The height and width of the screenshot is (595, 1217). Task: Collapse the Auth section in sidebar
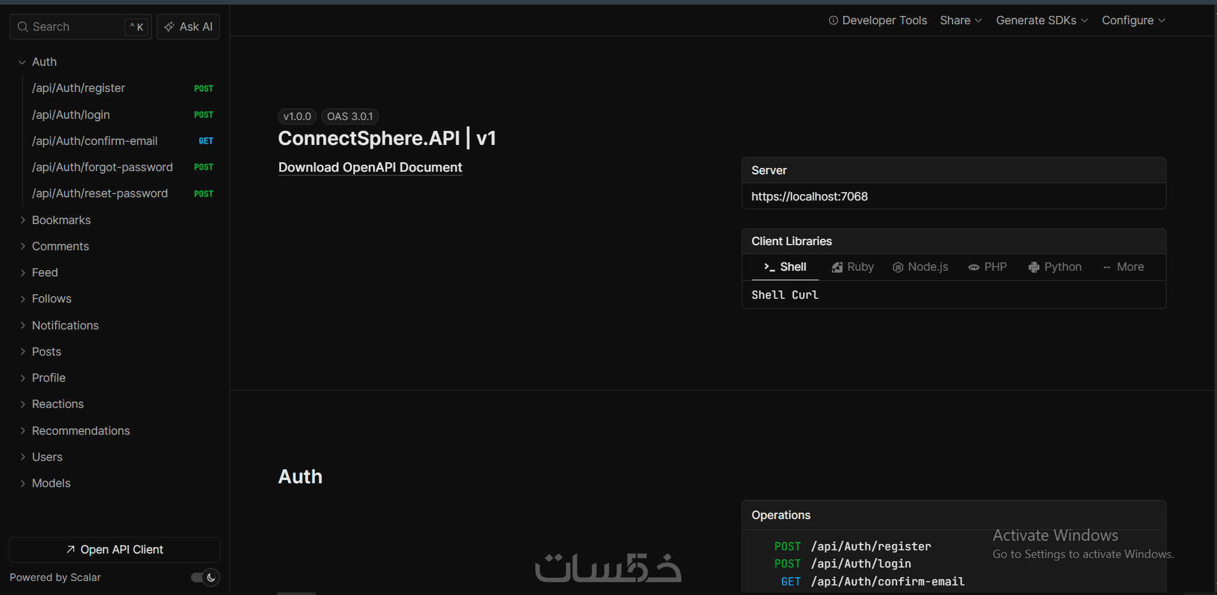click(22, 62)
